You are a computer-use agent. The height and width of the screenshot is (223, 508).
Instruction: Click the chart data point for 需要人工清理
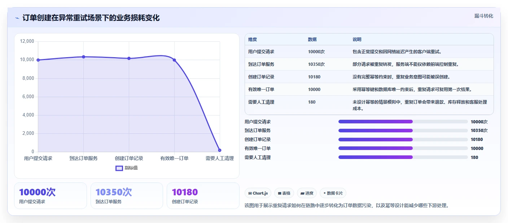click(220, 150)
